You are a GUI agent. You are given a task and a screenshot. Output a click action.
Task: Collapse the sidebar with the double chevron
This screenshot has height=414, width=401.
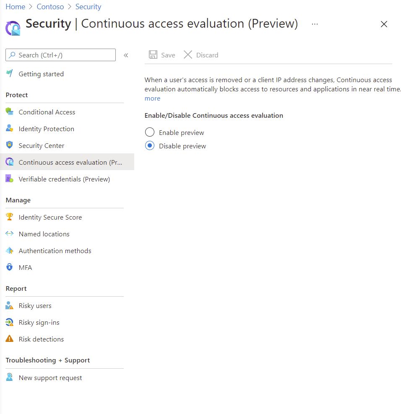point(126,55)
